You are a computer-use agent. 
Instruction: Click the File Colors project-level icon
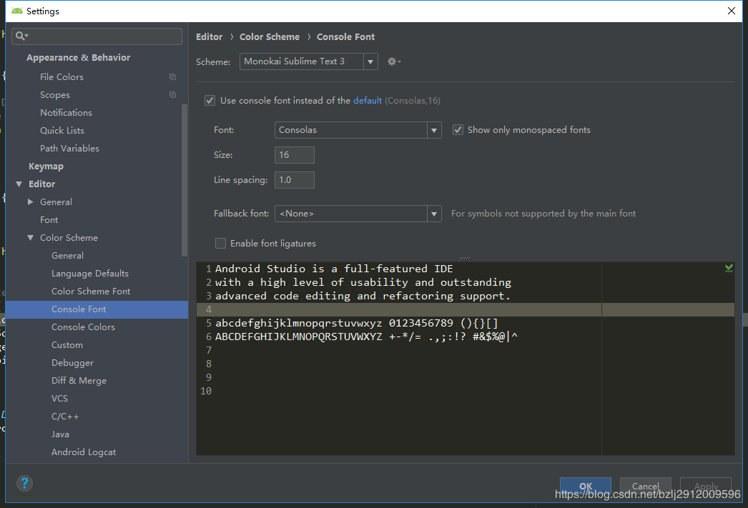172,76
